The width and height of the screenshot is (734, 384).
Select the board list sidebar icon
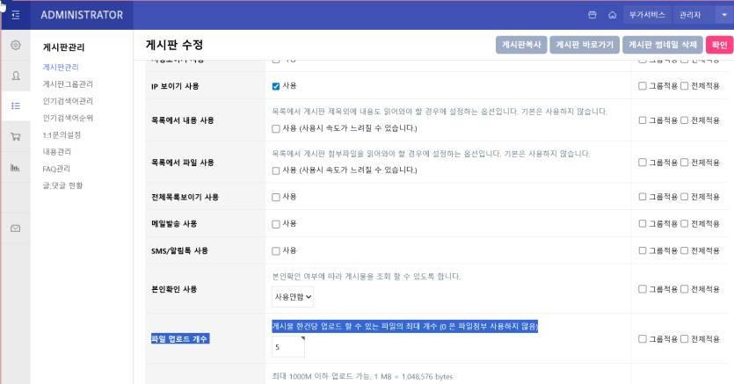(x=16, y=106)
